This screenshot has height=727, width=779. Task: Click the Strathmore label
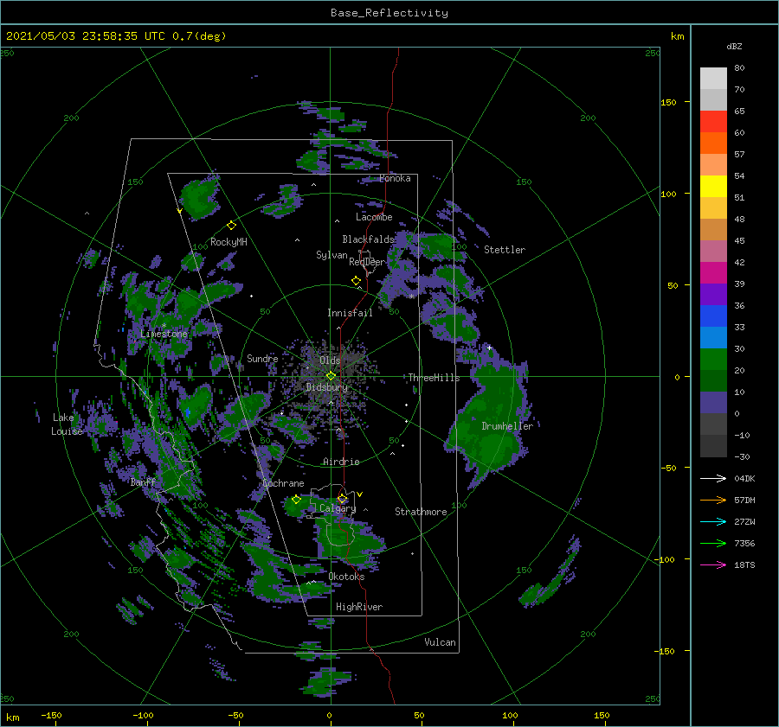coord(421,512)
